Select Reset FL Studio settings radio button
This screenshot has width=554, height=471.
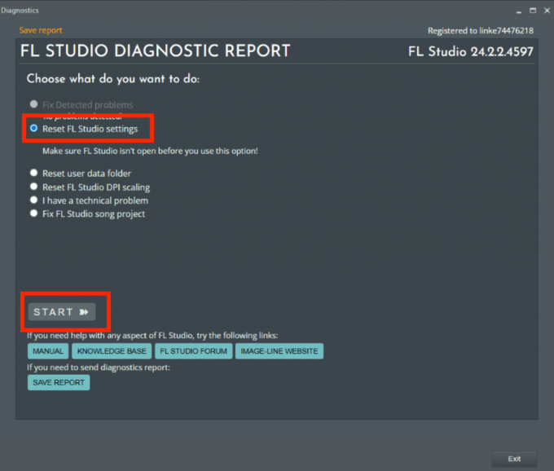click(x=33, y=128)
